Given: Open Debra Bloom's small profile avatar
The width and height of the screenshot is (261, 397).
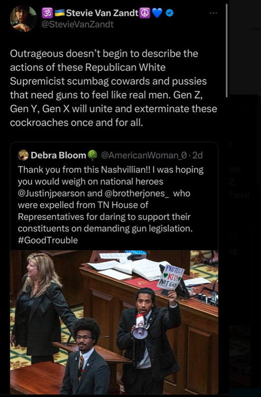Looking at the screenshot, I should click(x=23, y=155).
